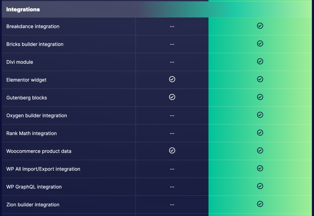The width and height of the screenshot is (314, 216).
Task: Click the "Elementor widget" row label
Action: tap(26, 80)
